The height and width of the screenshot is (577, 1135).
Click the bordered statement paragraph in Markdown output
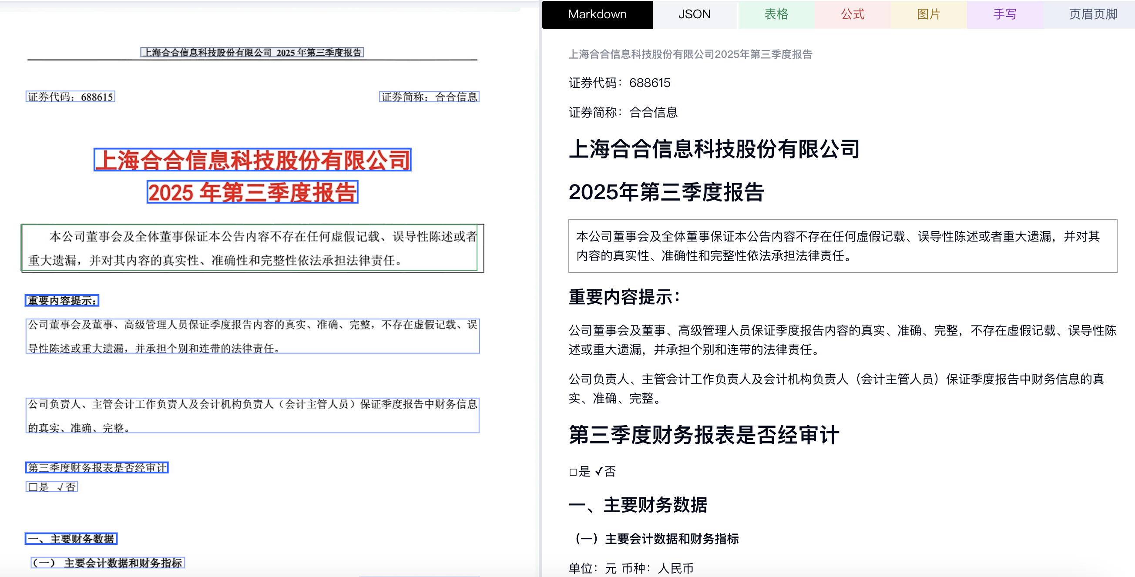point(842,246)
